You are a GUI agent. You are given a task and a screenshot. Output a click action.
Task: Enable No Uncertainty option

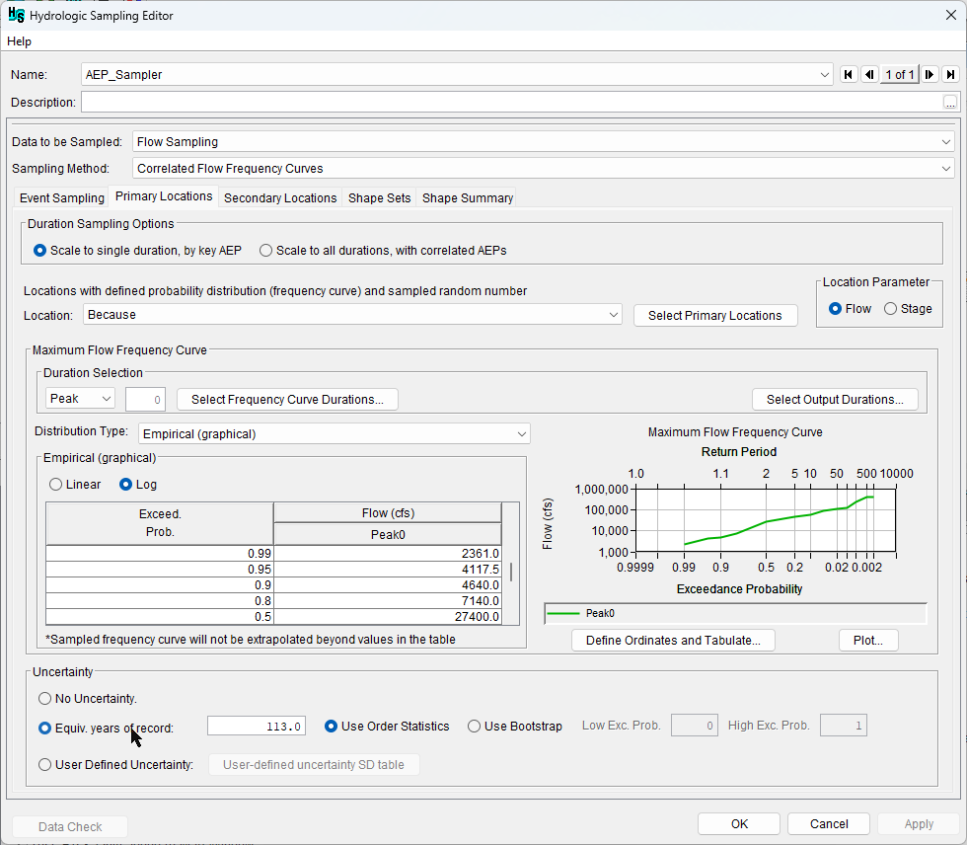click(44, 698)
